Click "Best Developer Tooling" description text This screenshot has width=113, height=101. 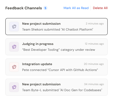point(59,50)
